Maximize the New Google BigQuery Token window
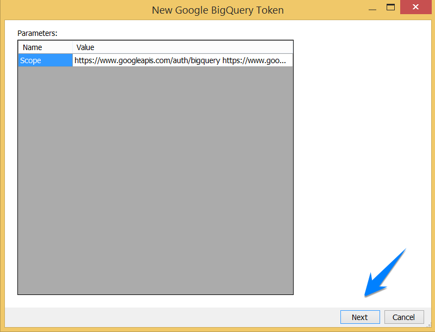This screenshot has width=435, height=332. pos(390,7)
